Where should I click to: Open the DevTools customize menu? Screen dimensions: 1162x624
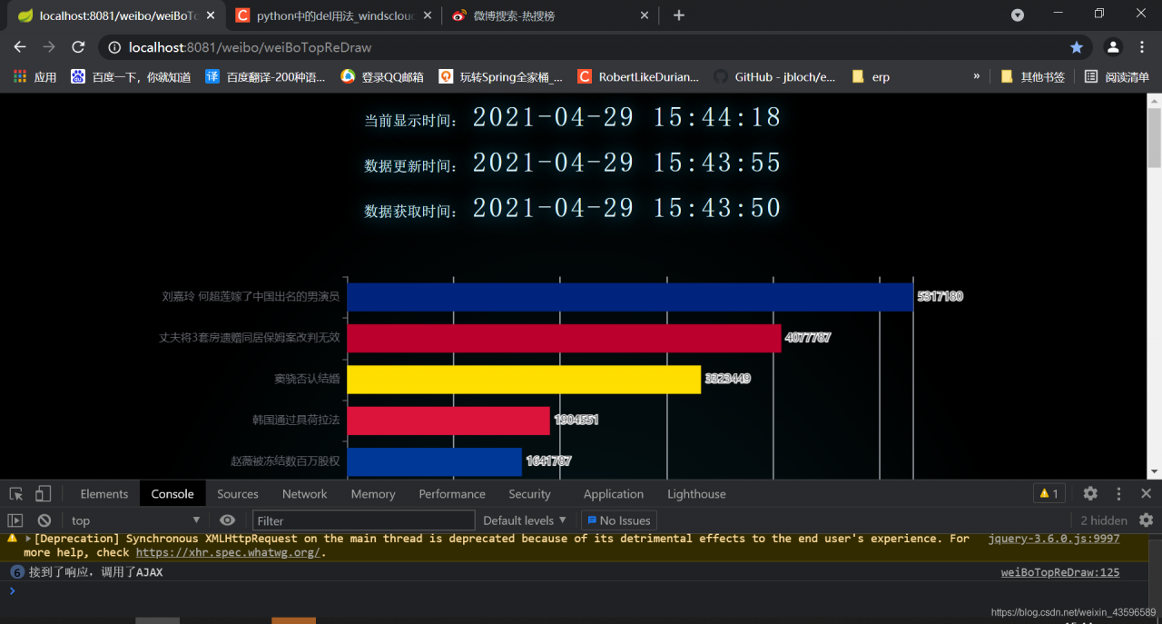[x=1118, y=493]
